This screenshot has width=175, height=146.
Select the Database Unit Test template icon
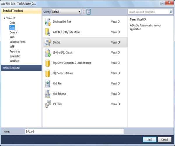tap(48, 22)
